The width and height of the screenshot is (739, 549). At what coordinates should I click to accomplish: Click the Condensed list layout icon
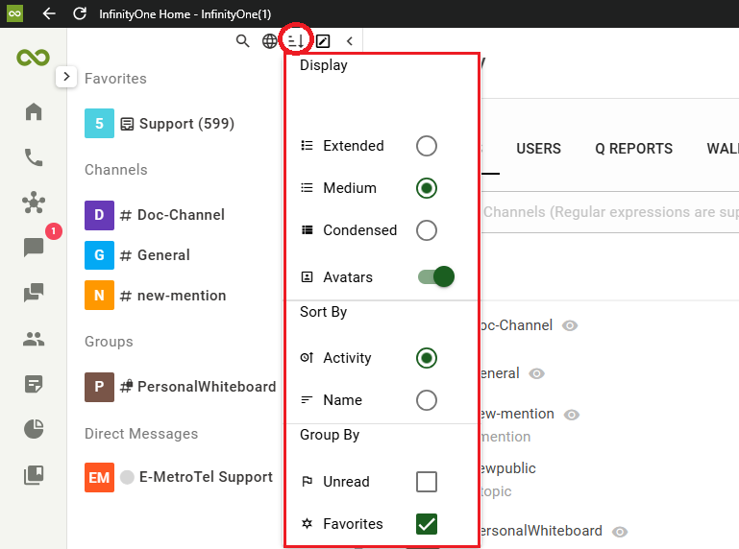[307, 230]
